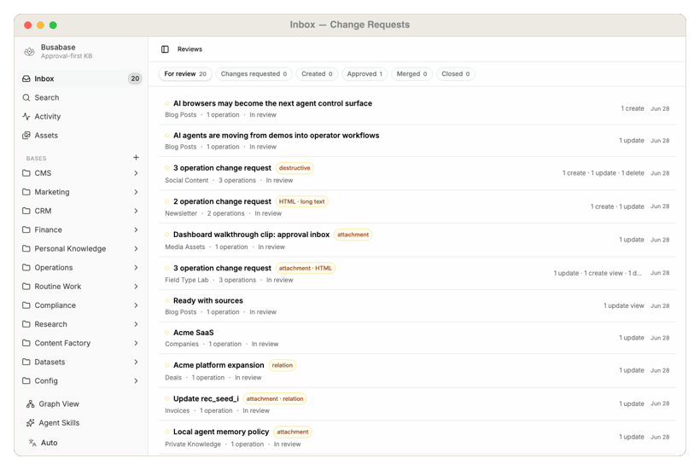This screenshot has width=700, height=470.
Task: Open Acme platform expansion request
Action: (x=417, y=371)
